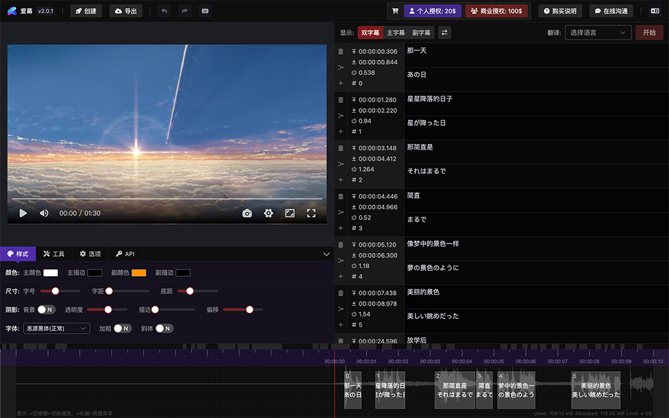This screenshot has width=669, height=418.
Task: Edit the あの日 subtitle text field
Action: point(537,80)
